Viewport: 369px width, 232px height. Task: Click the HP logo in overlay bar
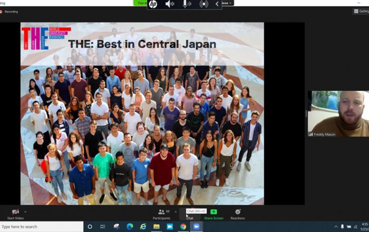tap(153, 4)
